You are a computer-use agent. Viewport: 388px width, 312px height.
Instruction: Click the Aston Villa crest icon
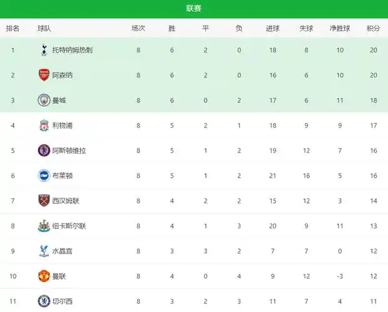pos(43,150)
